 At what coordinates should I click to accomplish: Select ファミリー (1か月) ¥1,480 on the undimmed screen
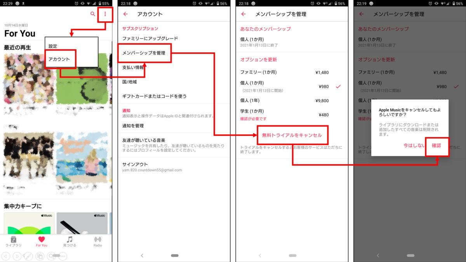coord(290,72)
